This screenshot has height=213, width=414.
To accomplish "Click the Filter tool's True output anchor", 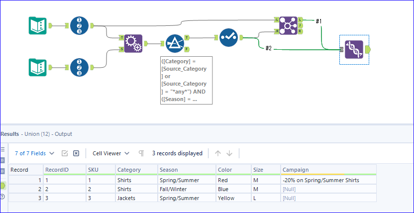I will coord(187,38).
